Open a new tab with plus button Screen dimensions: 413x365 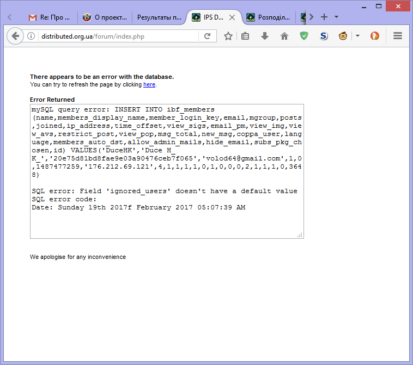click(x=324, y=17)
